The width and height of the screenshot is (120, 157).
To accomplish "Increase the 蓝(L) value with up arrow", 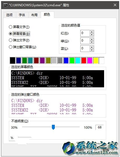I will click(x=92, y=47).
